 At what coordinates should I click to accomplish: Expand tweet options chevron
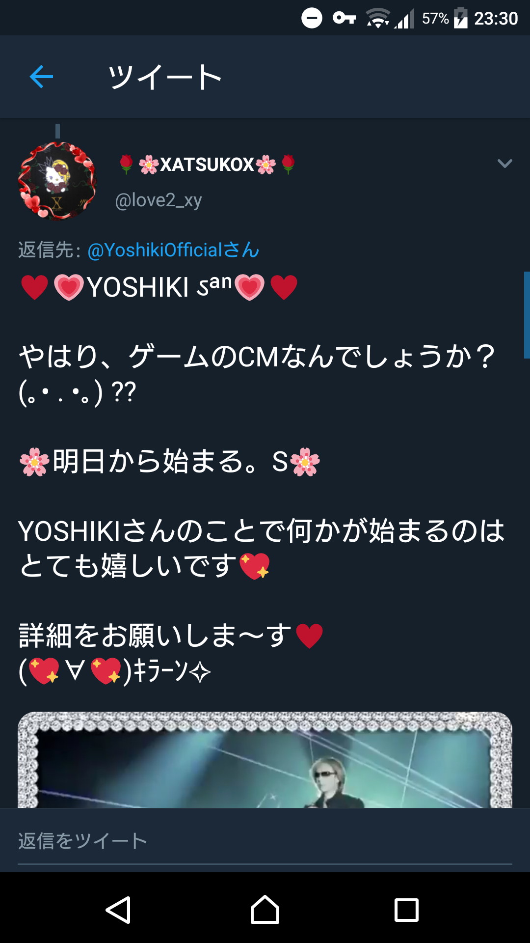(504, 164)
